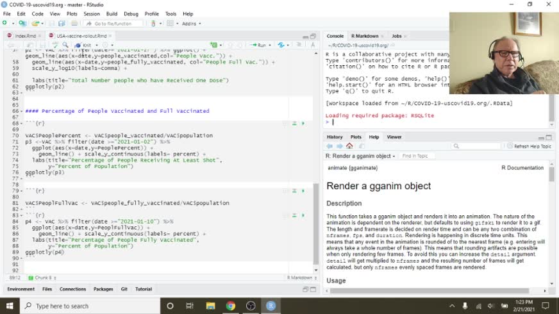This screenshot has width=559, height=314.
Task: Click the Help pane horizontal scrollbar
Action: [430, 291]
